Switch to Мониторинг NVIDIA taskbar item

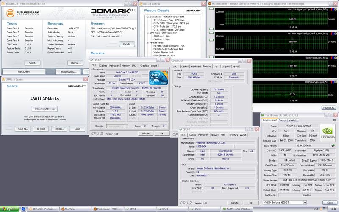(108, 209)
